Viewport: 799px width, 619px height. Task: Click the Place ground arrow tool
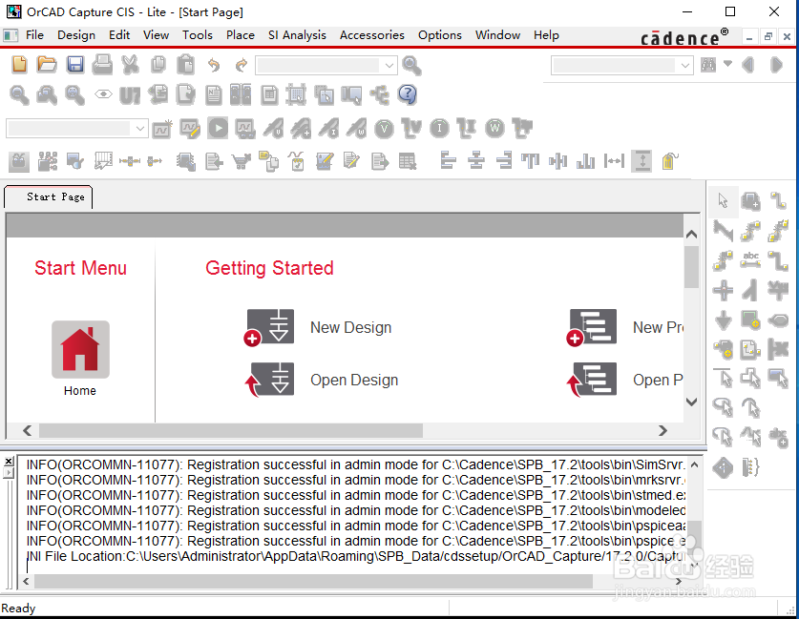[723, 320]
